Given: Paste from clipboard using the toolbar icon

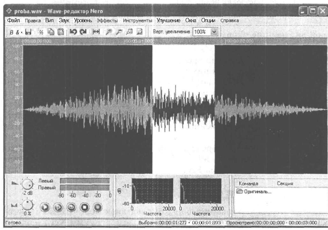Looking at the screenshot, I should point(61,32).
